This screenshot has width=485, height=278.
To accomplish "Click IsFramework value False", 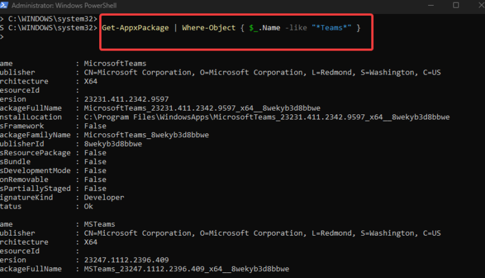I will point(95,126).
